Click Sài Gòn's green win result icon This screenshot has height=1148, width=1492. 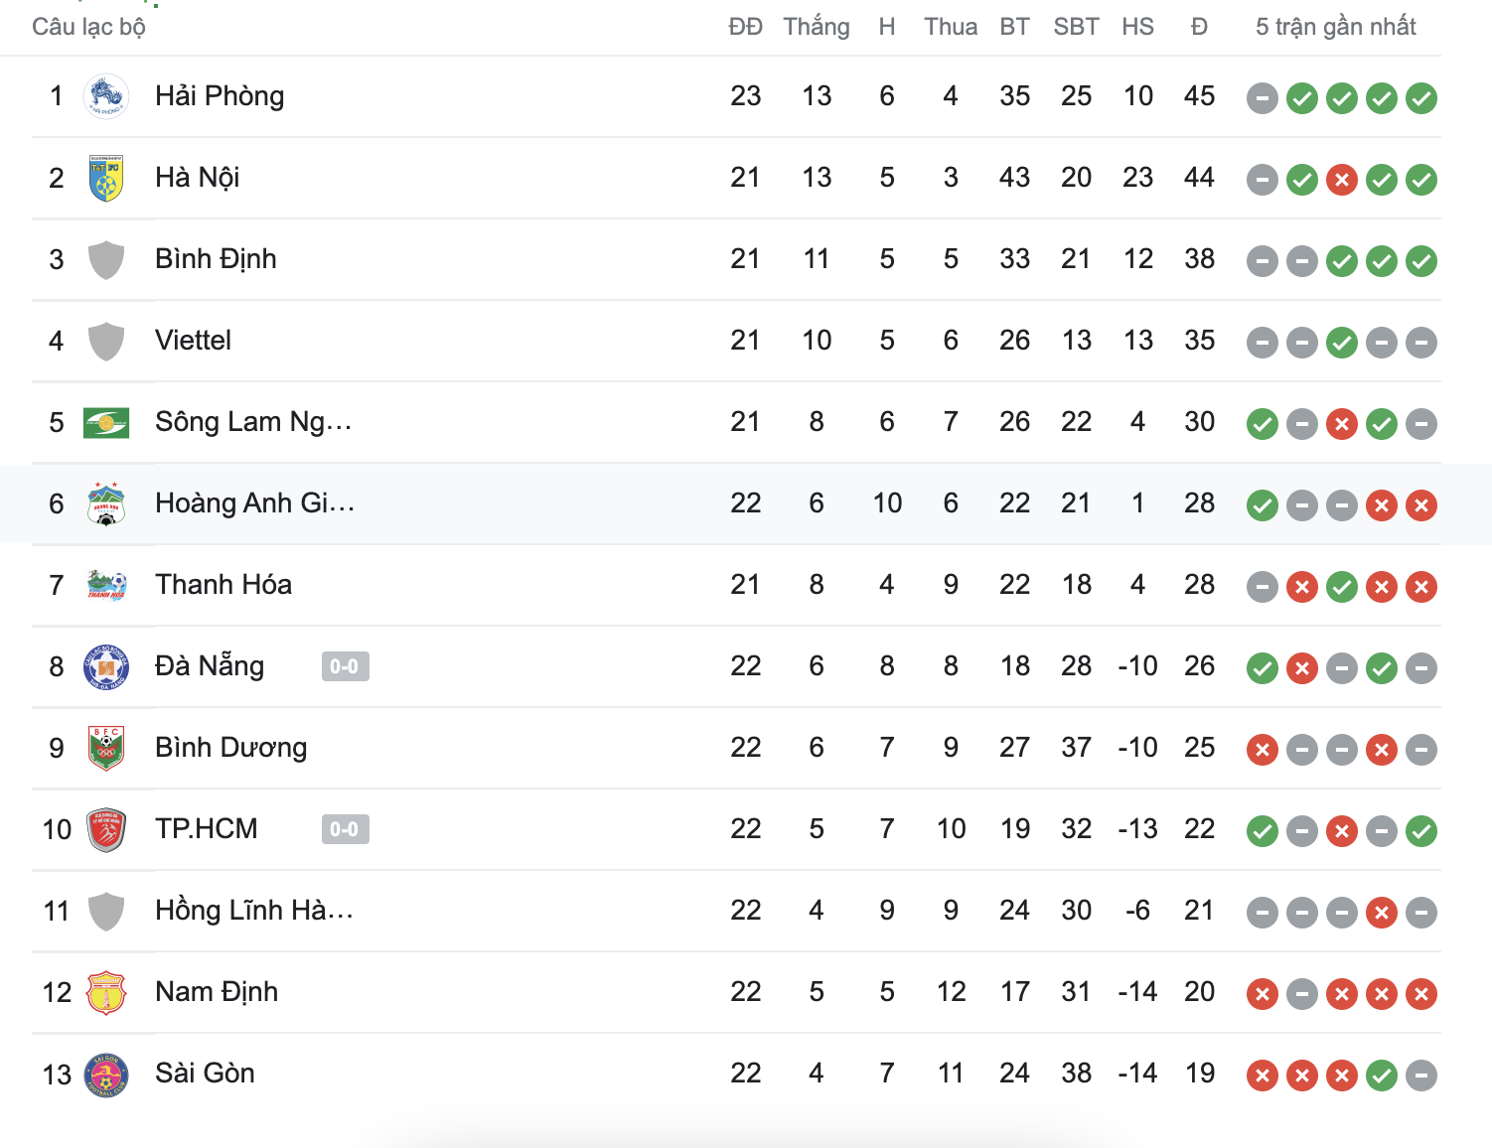pyautogui.click(x=1382, y=1076)
